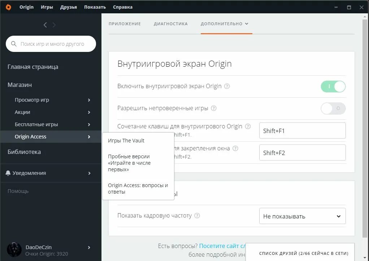The height and width of the screenshot is (261, 369).
Task: Open the Библиотека section
Action: pyautogui.click(x=24, y=152)
